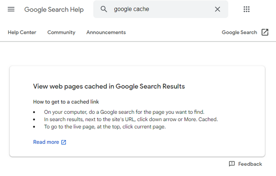The image size is (276, 176).
Task: Click the open-in-new icon next to Read more
Action: coord(64,142)
